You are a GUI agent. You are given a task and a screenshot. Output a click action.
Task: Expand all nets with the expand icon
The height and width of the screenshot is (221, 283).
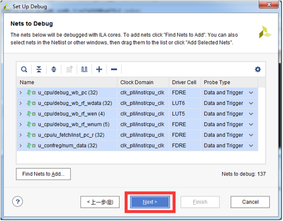point(54,69)
